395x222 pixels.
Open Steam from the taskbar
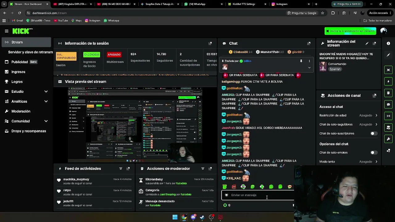pyautogui.click(x=202, y=217)
